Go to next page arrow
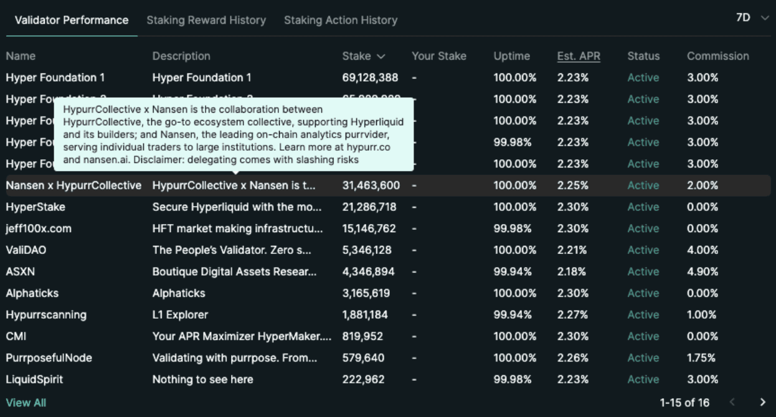776x417 pixels. 762,403
